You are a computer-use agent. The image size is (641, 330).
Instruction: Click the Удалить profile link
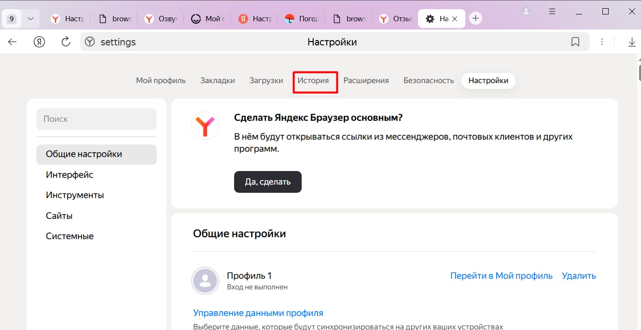(579, 276)
